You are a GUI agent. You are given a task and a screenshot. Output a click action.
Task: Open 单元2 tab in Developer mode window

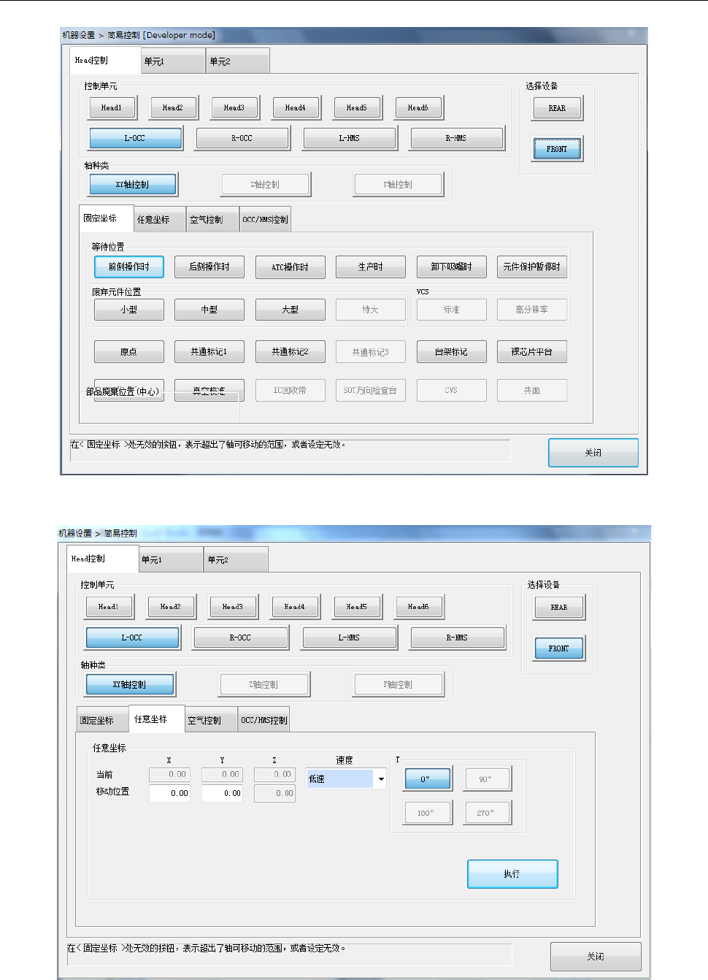tap(238, 61)
